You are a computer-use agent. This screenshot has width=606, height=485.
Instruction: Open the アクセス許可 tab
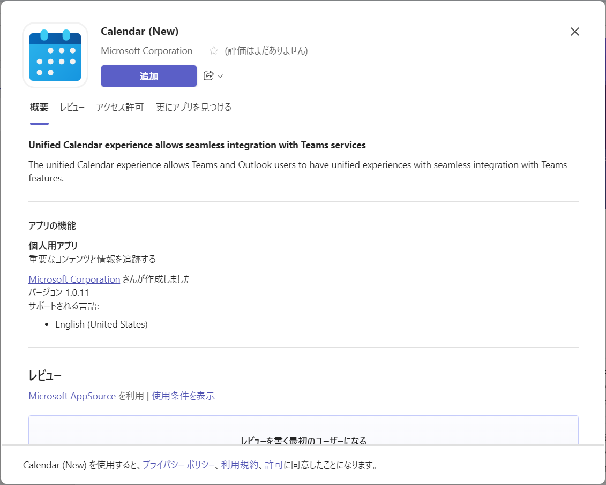(120, 108)
